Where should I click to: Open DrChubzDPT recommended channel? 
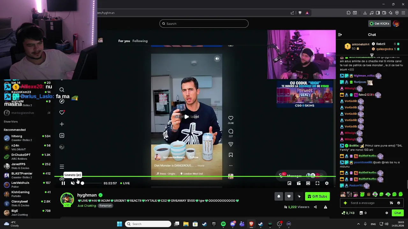[x=27, y=156]
